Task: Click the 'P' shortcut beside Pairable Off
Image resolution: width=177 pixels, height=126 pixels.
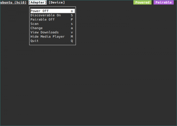Action: point(72,19)
